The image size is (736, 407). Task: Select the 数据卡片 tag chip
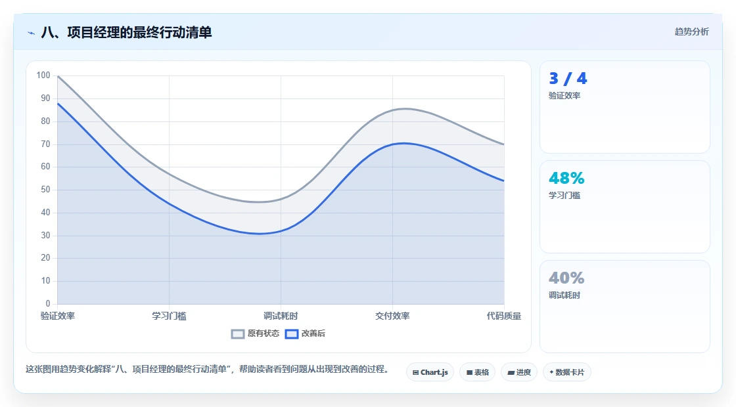567,372
